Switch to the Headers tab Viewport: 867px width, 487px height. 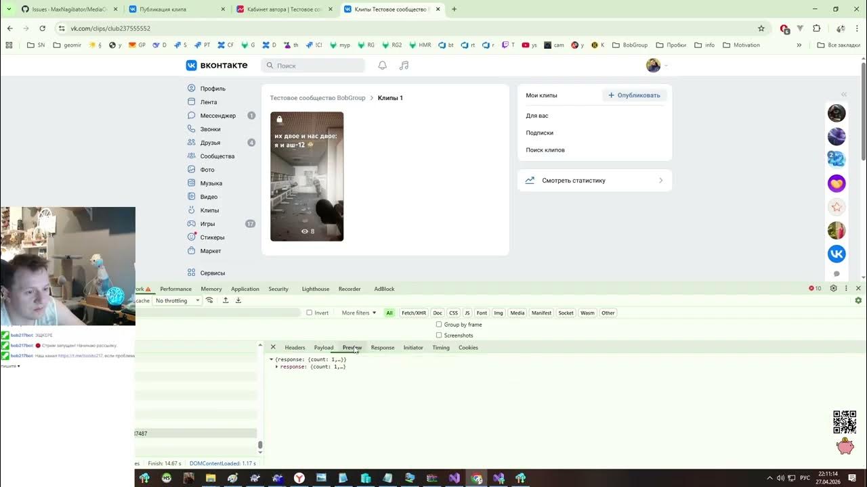[295, 348]
